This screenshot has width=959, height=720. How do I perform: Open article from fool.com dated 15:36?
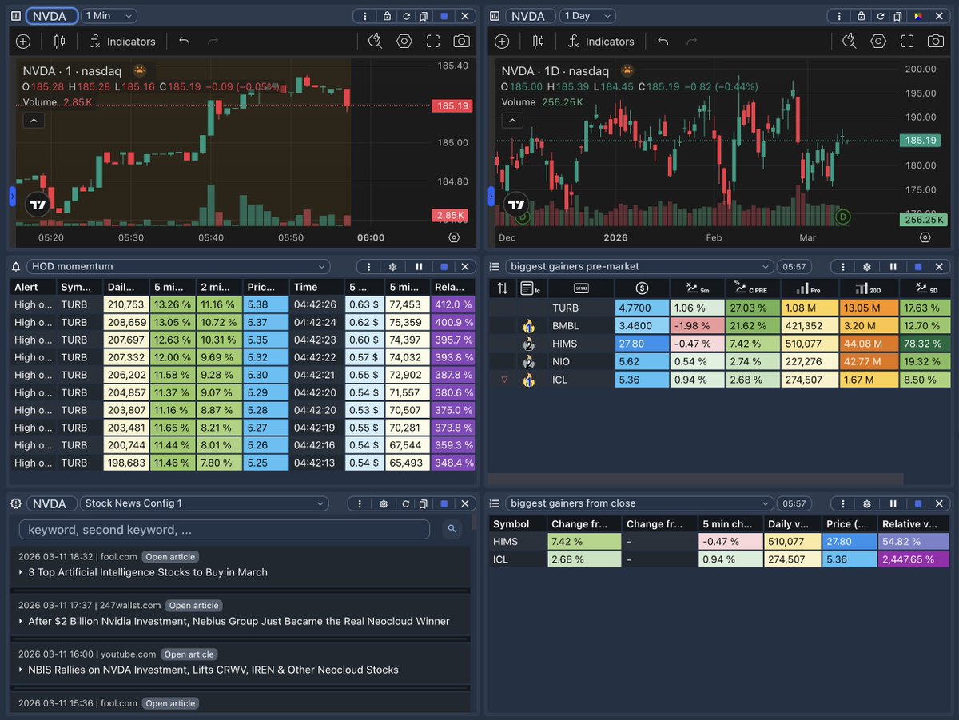pyautogui.click(x=170, y=703)
